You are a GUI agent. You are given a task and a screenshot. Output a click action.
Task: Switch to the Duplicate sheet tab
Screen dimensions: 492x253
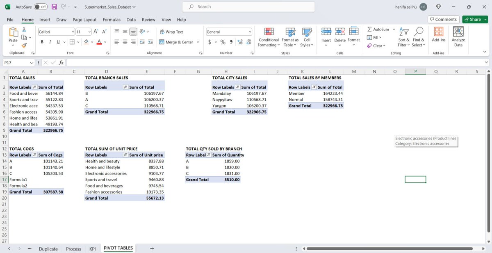coord(48,248)
